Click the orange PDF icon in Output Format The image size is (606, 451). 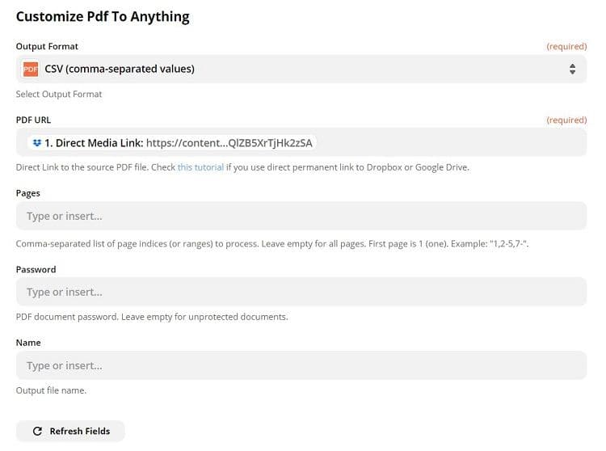click(x=31, y=70)
